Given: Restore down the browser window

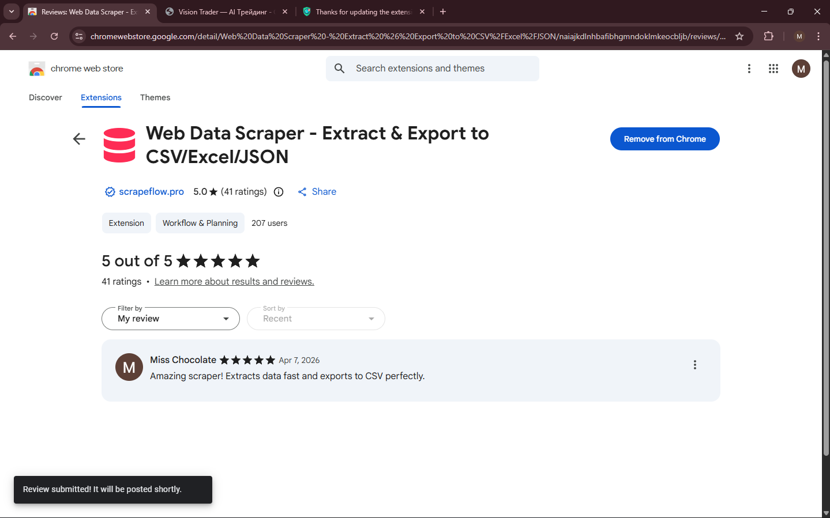Looking at the screenshot, I should 791,12.
